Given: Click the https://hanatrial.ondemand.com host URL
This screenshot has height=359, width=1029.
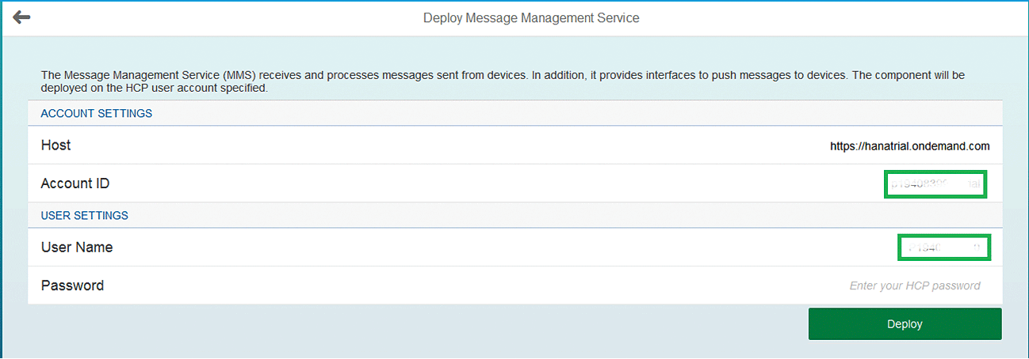Looking at the screenshot, I should pos(909,146).
